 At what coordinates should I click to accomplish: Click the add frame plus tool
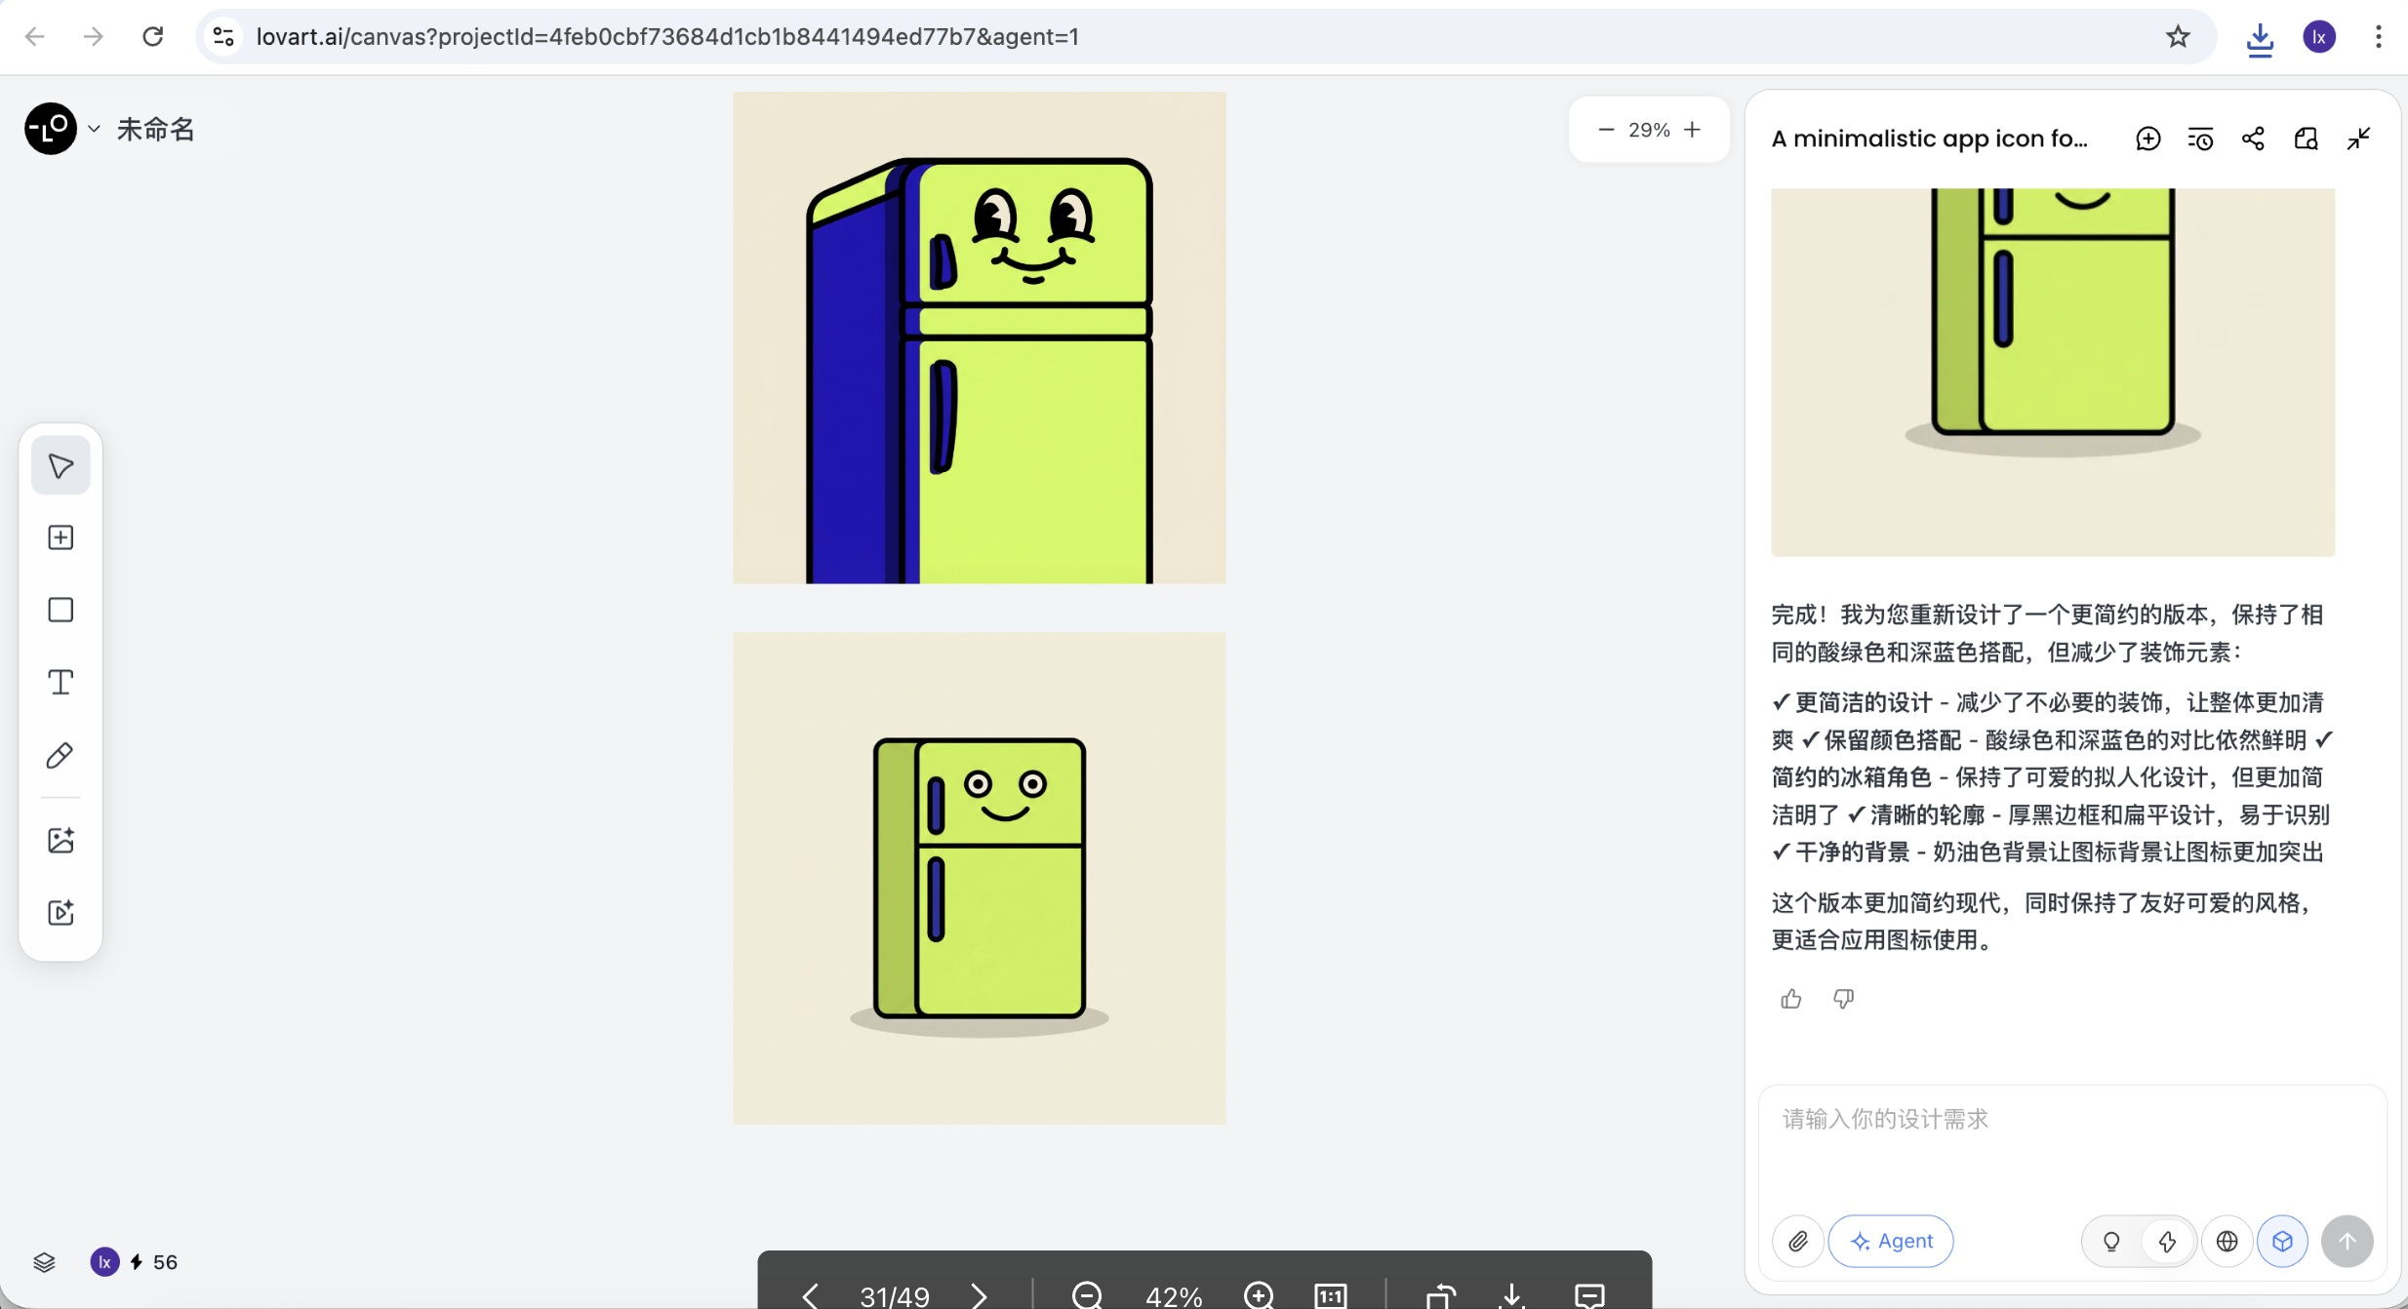pyautogui.click(x=60, y=537)
